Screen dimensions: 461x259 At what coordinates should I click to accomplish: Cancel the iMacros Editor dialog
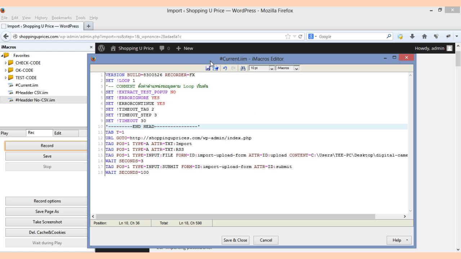266,240
